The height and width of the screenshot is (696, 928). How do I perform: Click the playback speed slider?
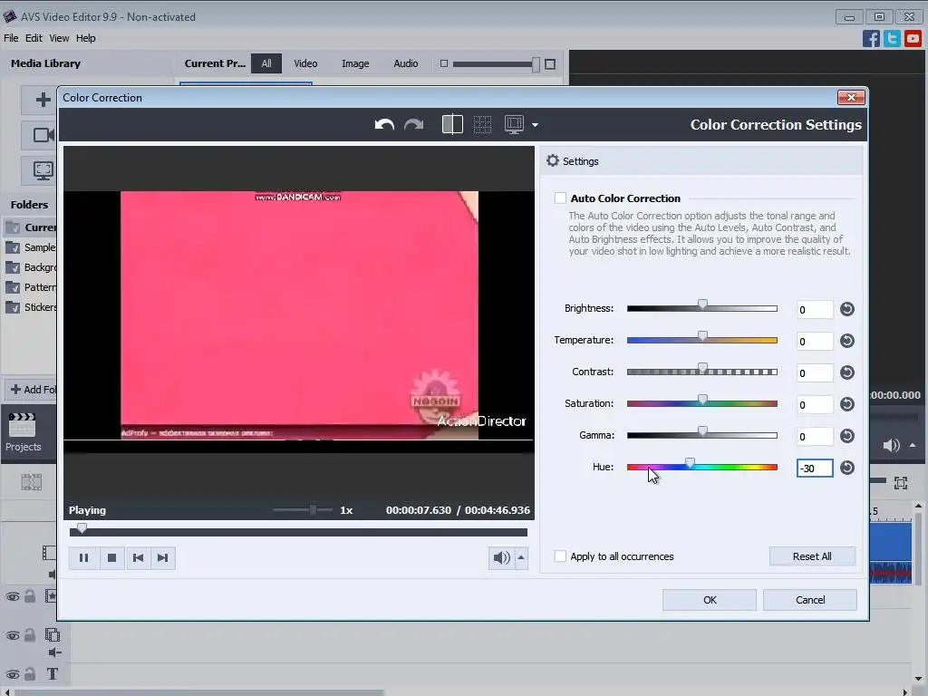303,509
